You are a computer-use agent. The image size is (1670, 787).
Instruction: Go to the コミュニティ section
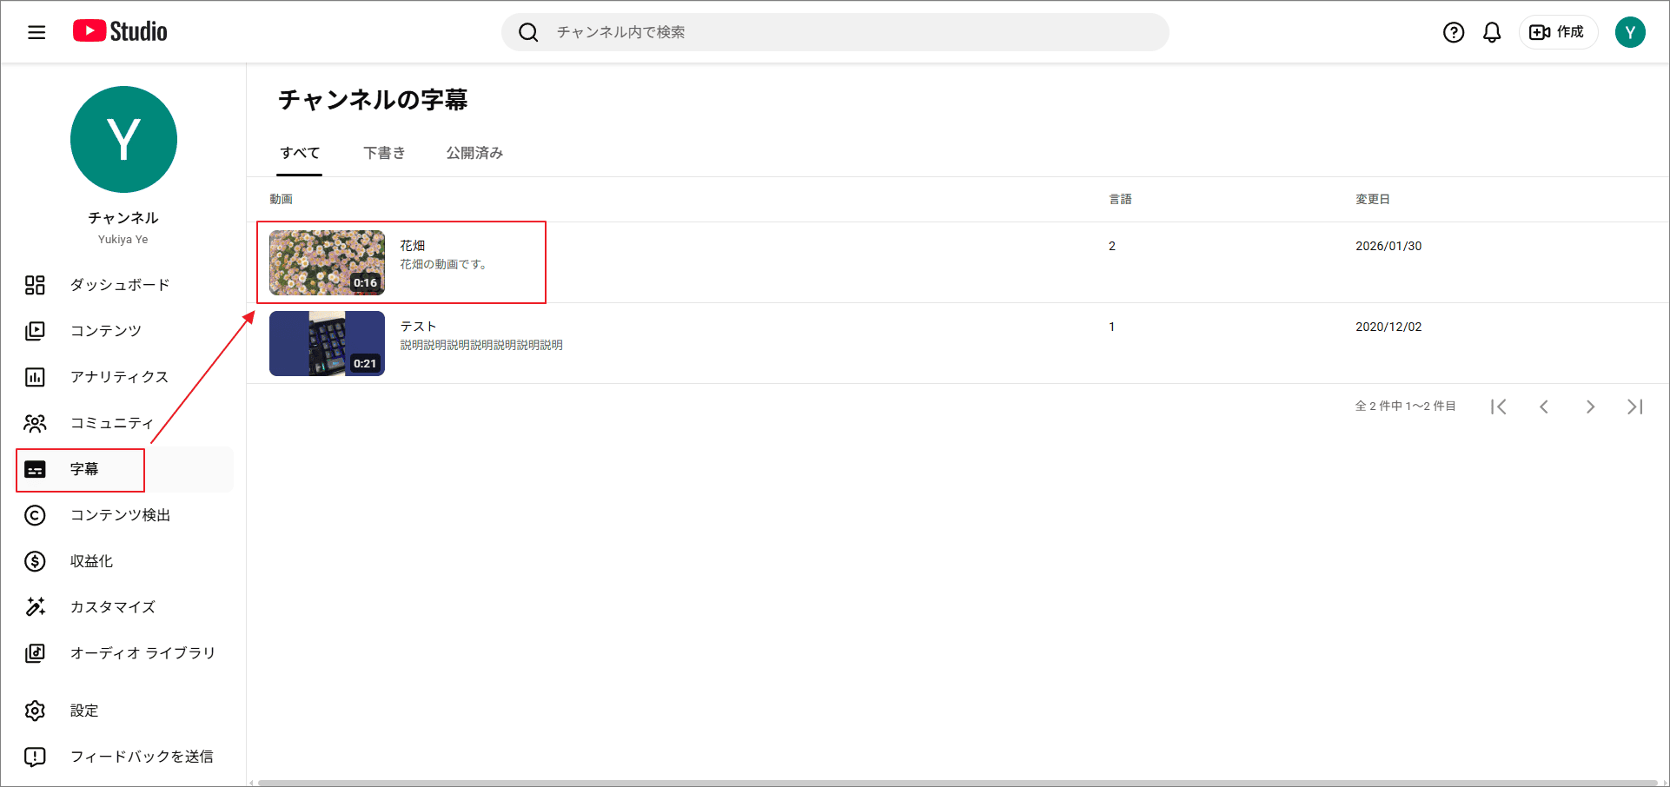111,423
